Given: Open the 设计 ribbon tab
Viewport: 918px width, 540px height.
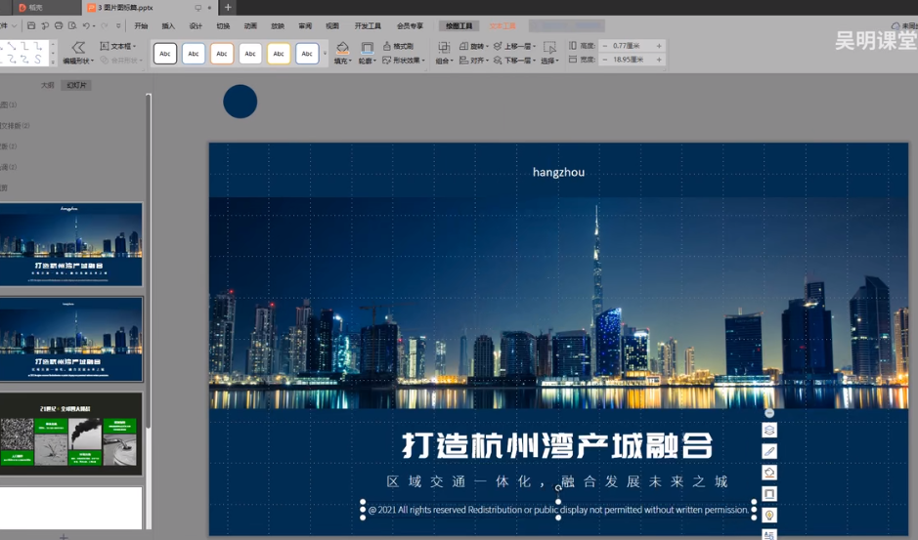Looking at the screenshot, I should tap(196, 25).
